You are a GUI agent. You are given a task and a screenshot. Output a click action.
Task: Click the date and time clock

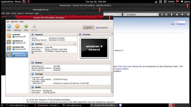96,2
